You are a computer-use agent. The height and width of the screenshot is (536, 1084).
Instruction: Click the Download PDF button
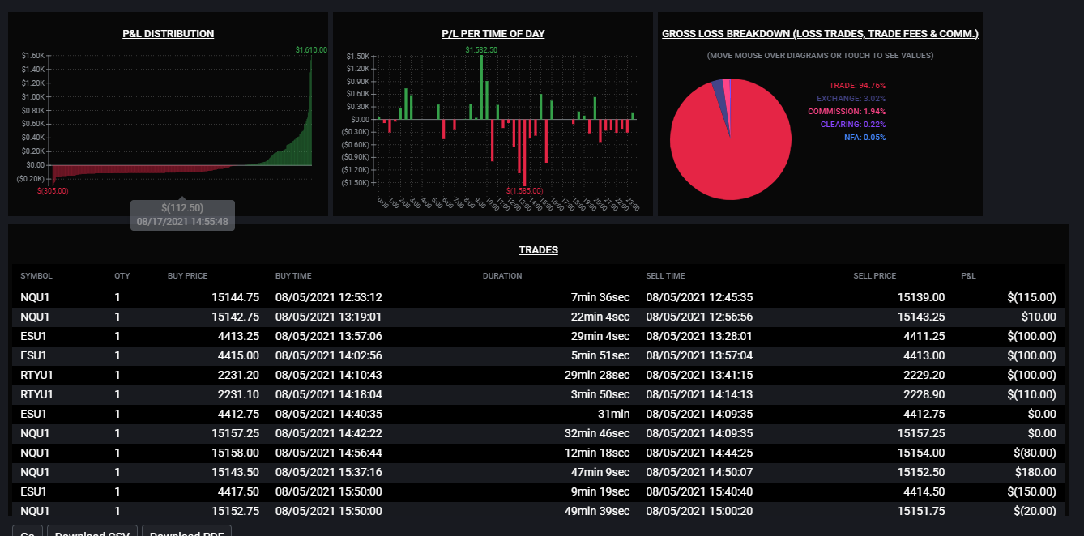coord(186,530)
